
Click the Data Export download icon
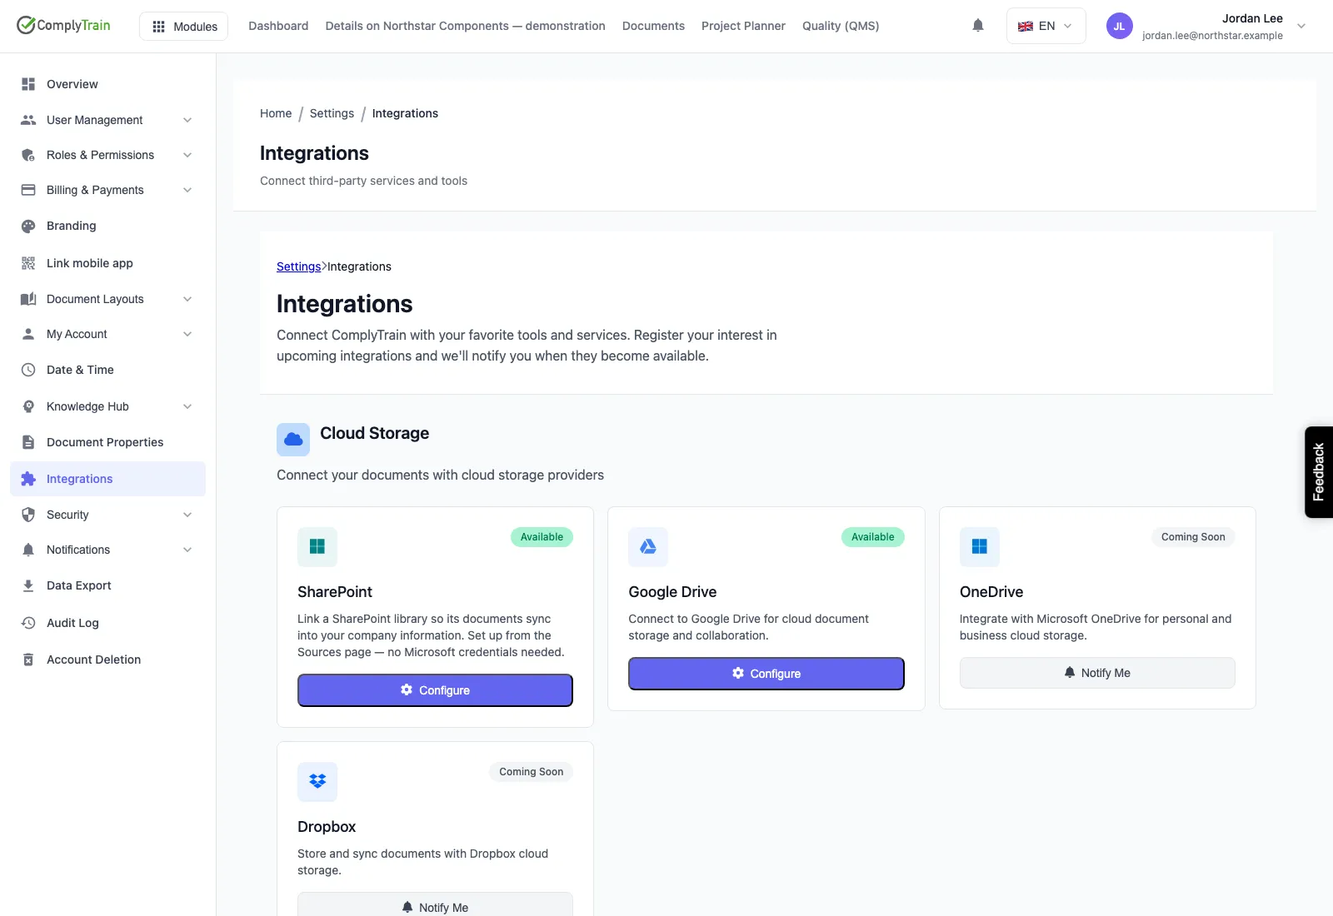[28, 585]
